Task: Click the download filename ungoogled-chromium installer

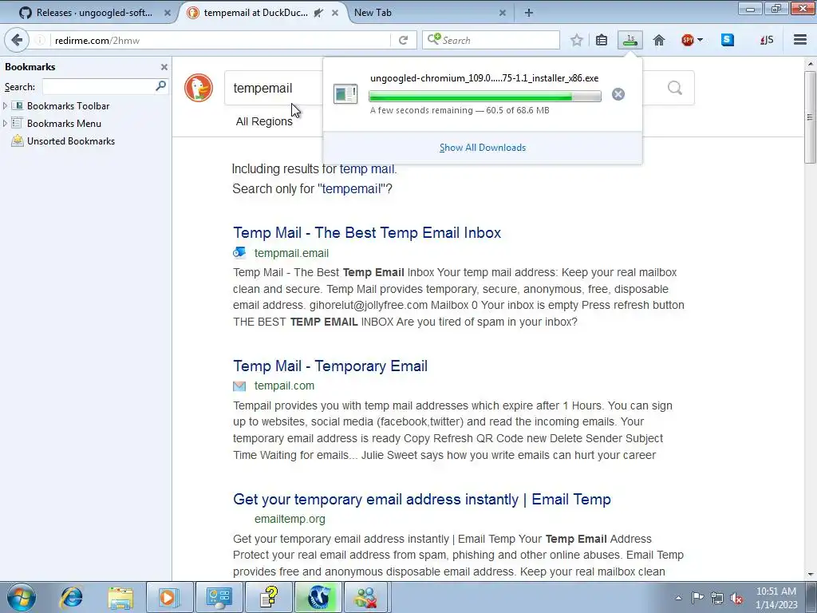Action: [x=484, y=78]
